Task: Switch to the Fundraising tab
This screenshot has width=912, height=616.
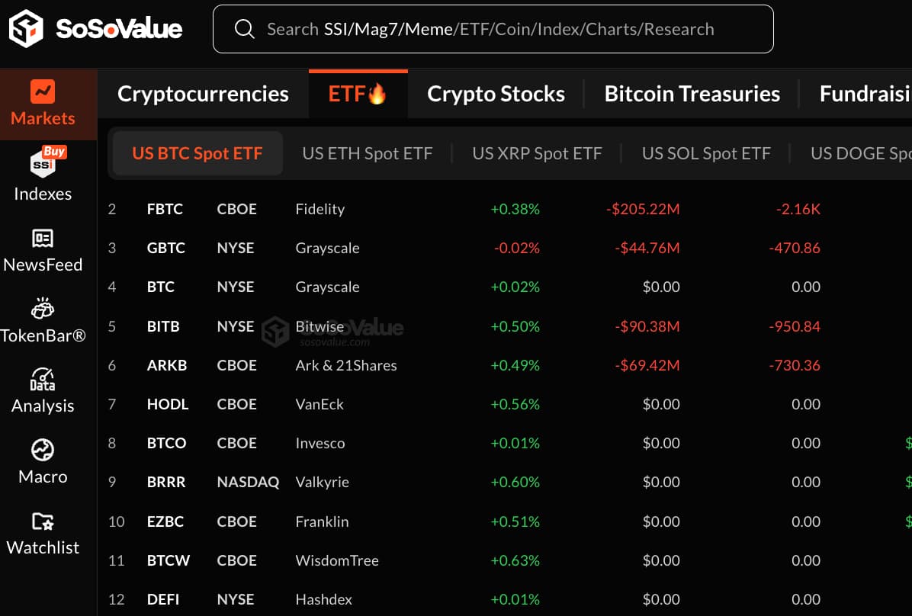Action: tap(864, 93)
